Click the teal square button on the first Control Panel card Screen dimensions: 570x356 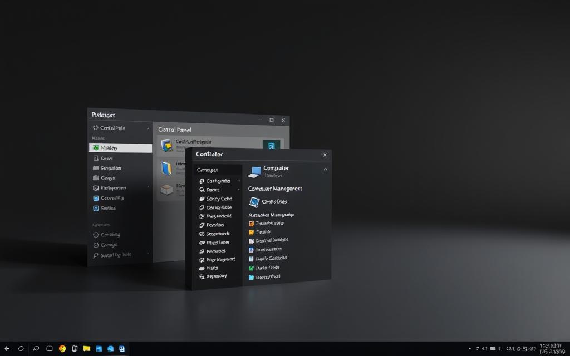pyautogui.click(x=271, y=145)
